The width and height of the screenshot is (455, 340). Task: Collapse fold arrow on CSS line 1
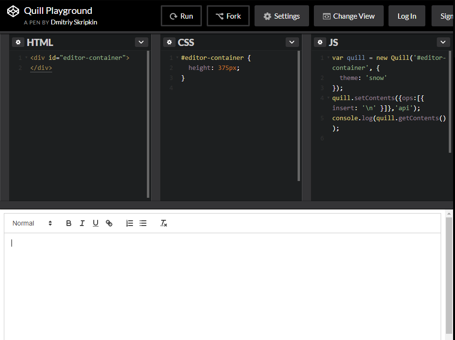(178, 57)
